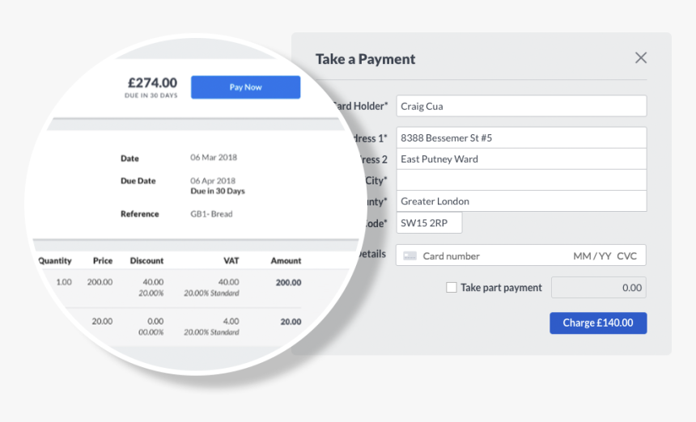Click the blue Pay Now button
This screenshot has height=422, width=696.
pos(245,87)
